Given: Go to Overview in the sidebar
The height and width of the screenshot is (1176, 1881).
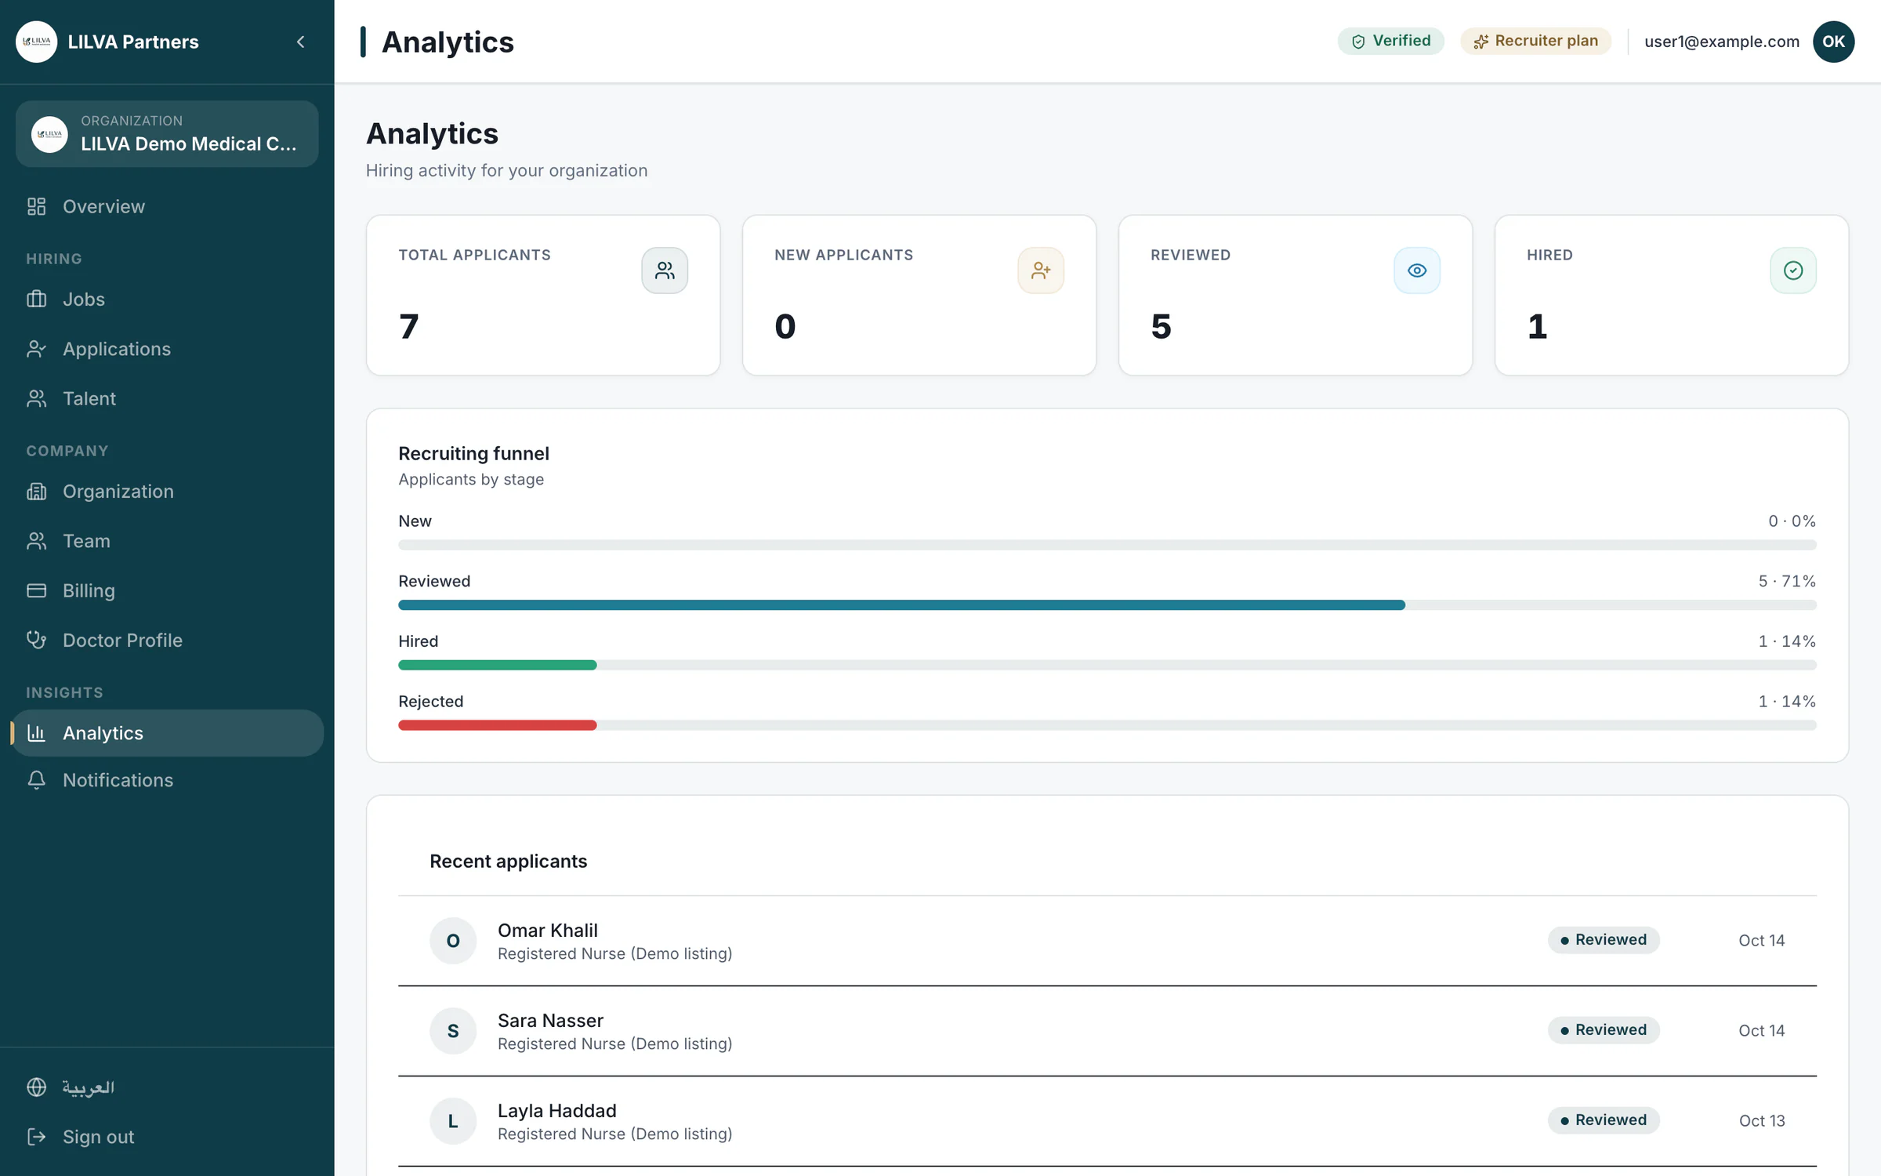Looking at the screenshot, I should coord(167,206).
